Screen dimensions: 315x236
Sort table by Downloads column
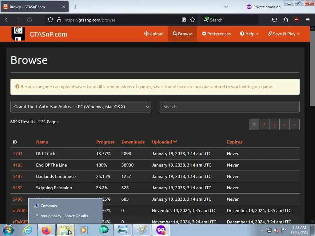click(133, 142)
